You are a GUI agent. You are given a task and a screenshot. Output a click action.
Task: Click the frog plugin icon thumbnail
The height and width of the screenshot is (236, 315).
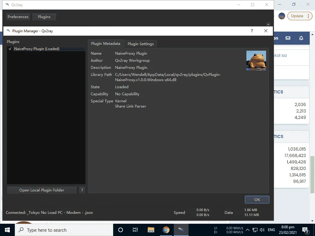[256, 61]
